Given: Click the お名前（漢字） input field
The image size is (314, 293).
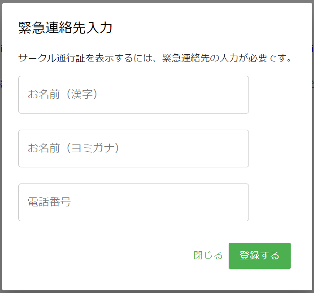Looking at the screenshot, I should 134,95.
